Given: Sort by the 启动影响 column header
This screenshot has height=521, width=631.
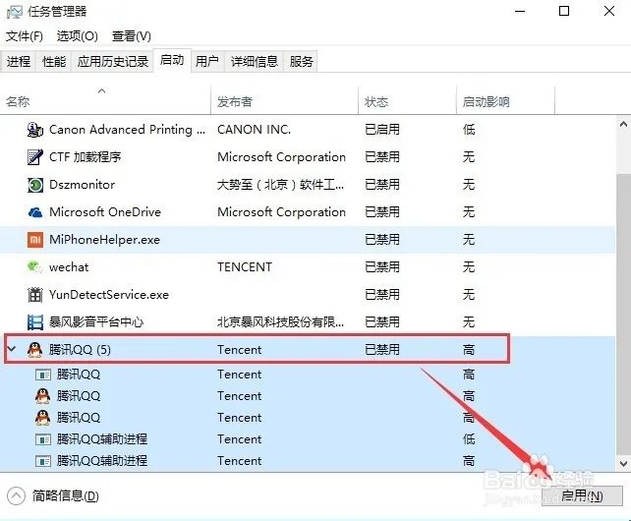Looking at the screenshot, I should click(505, 101).
